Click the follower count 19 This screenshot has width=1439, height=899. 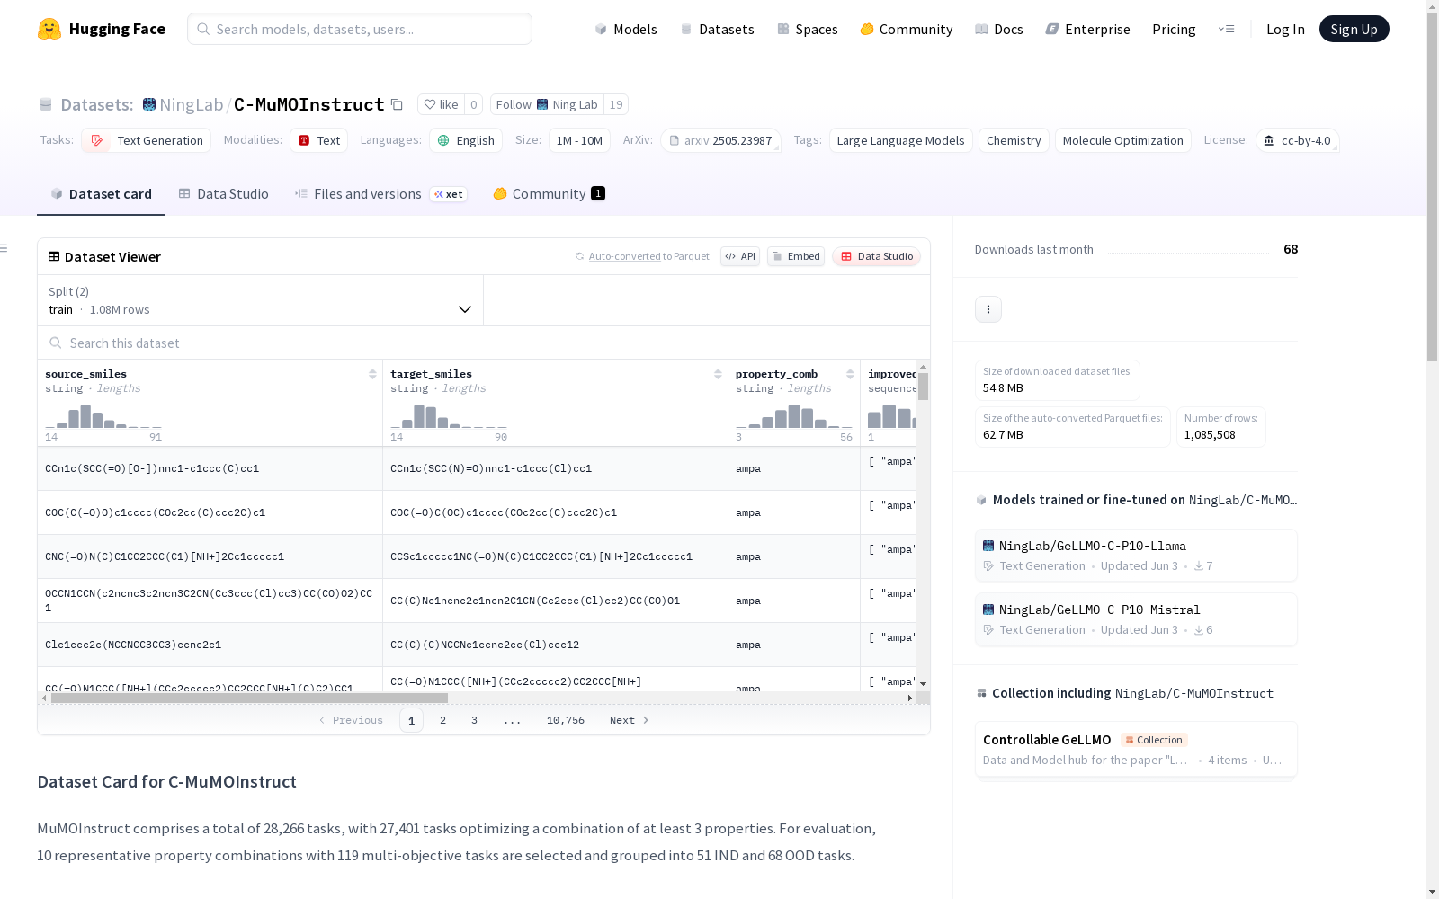click(616, 104)
